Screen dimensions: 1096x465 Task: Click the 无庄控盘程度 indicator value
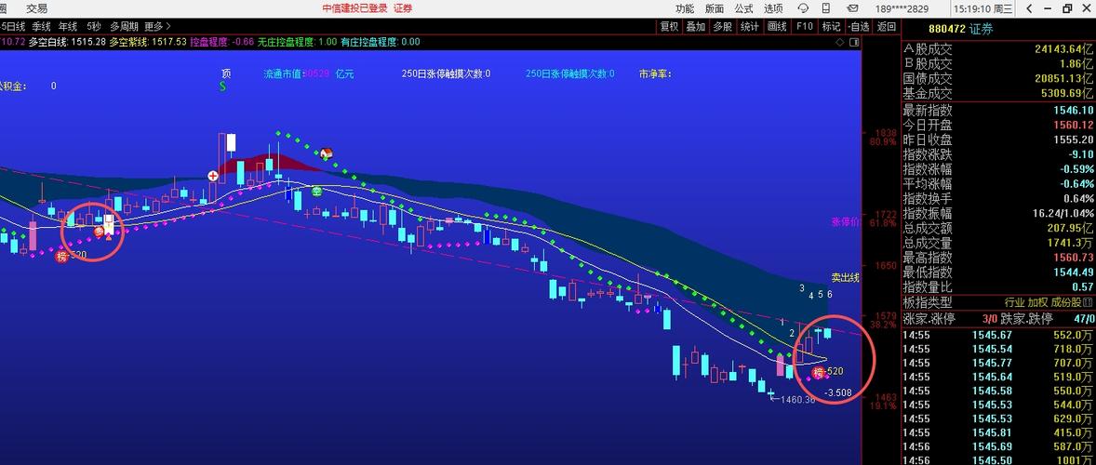[297, 42]
